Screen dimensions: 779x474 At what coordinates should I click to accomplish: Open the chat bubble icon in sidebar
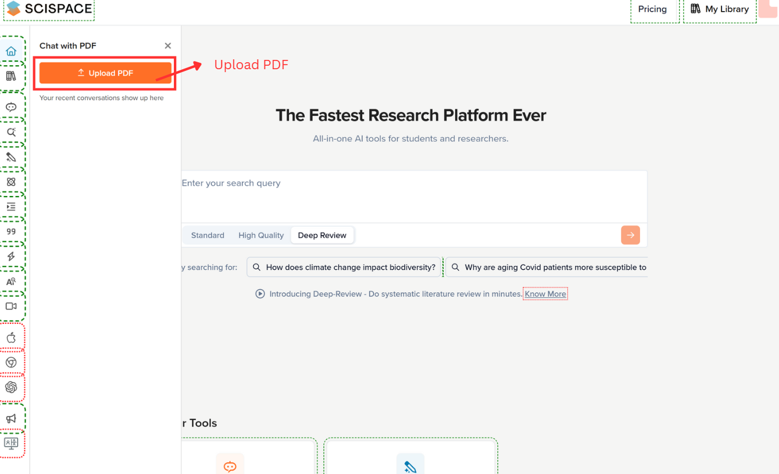[x=11, y=107]
